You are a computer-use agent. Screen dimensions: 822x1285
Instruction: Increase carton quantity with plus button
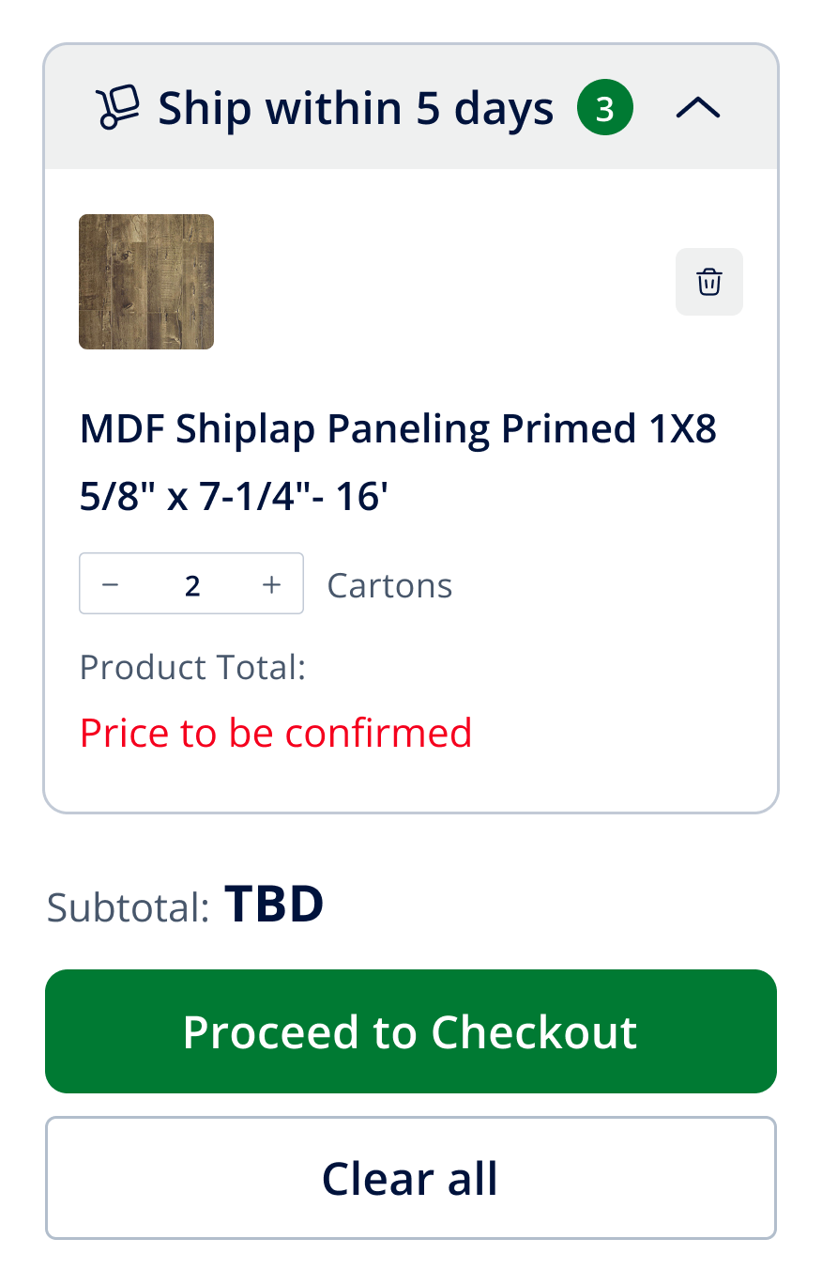[x=272, y=584]
